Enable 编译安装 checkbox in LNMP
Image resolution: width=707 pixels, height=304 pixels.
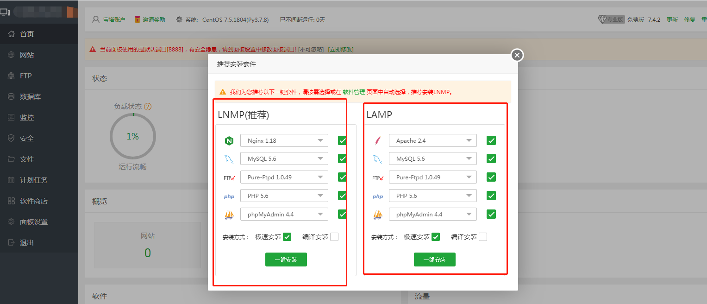[x=334, y=237]
